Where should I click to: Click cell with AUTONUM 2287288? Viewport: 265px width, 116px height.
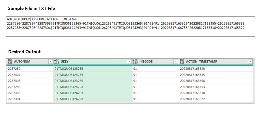[x=30, y=87]
